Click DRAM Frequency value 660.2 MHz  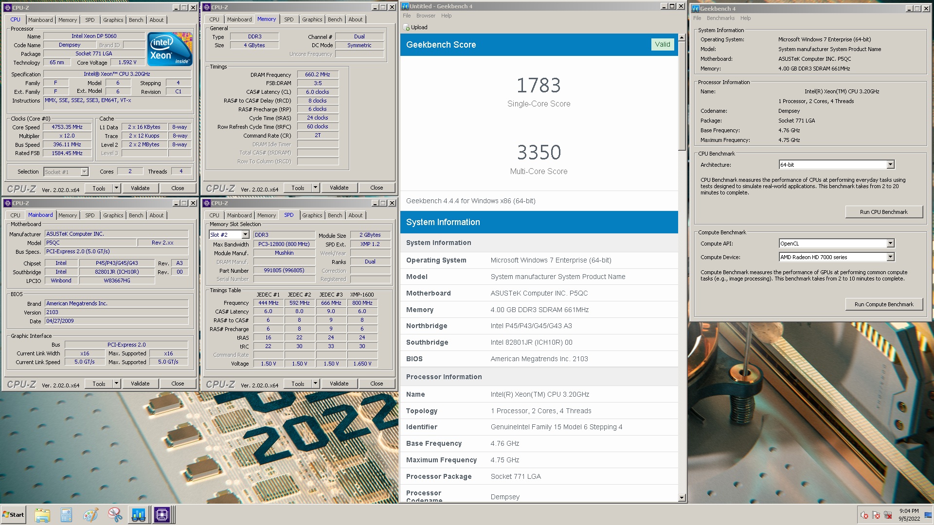coord(318,74)
